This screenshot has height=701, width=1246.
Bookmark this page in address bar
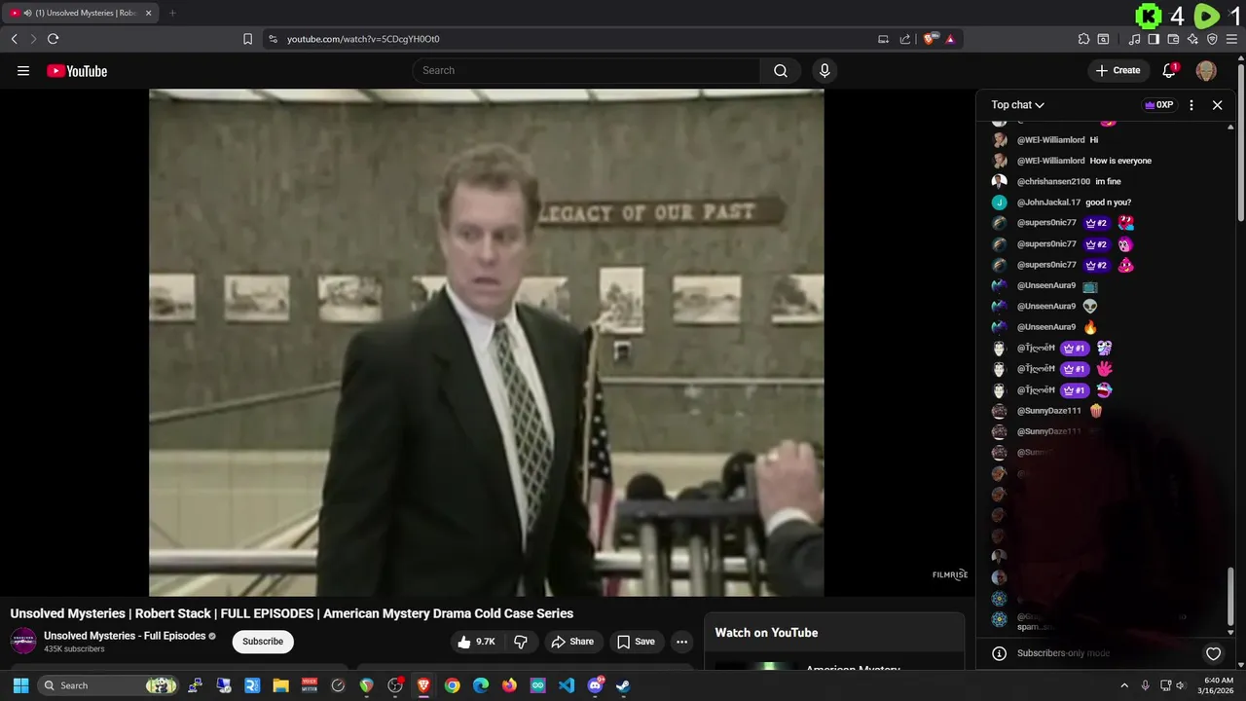coord(247,39)
